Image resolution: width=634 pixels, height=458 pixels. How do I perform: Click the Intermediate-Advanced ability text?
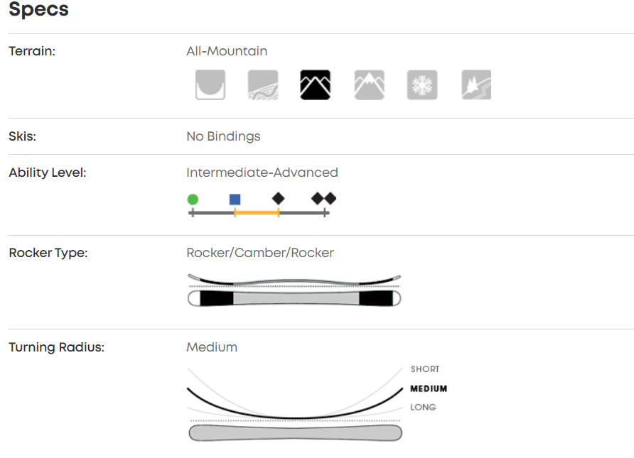coord(262,173)
